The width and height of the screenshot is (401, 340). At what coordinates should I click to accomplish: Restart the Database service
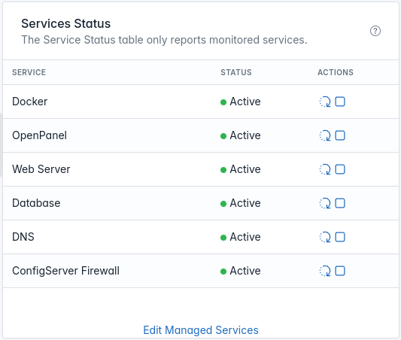click(325, 203)
